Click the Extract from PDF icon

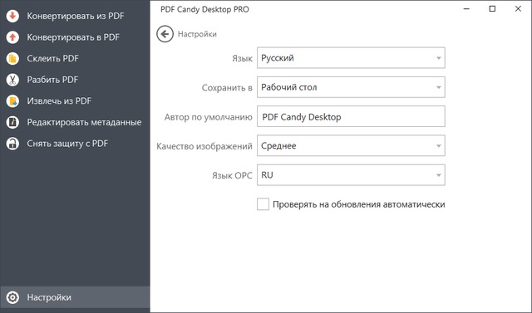12,101
